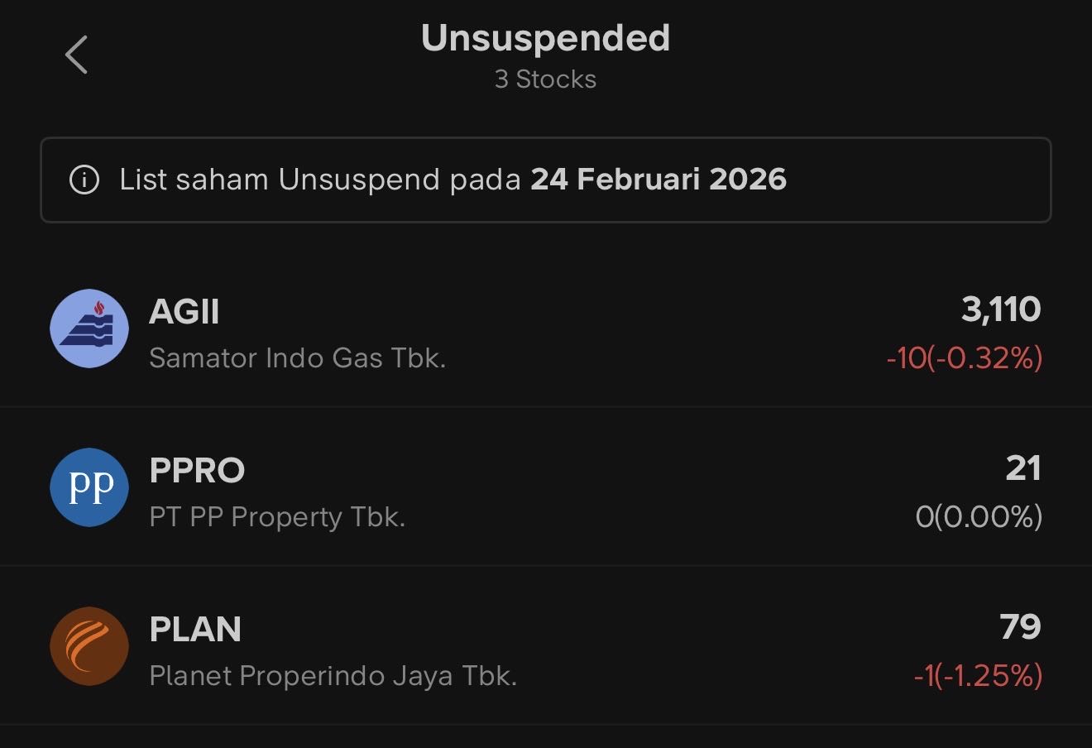This screenshot has height=748, width=1092.
Task: Tap the back arrow icon
Action: pyautogui.click(x=77, y=55)
